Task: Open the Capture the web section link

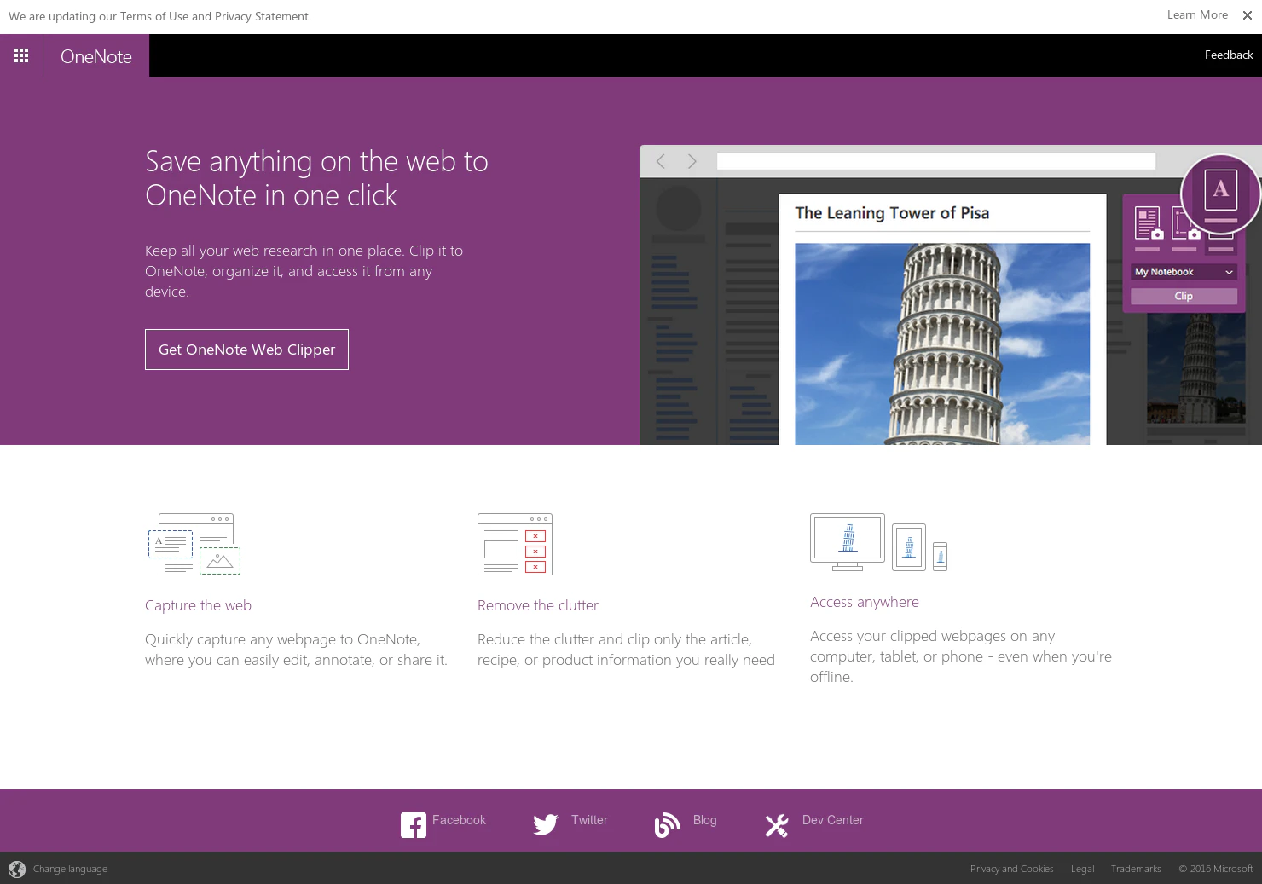Action: [198, 605]
